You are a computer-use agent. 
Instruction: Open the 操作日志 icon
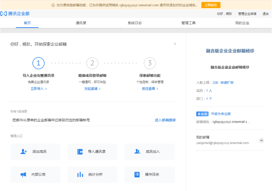click(137, 174)
